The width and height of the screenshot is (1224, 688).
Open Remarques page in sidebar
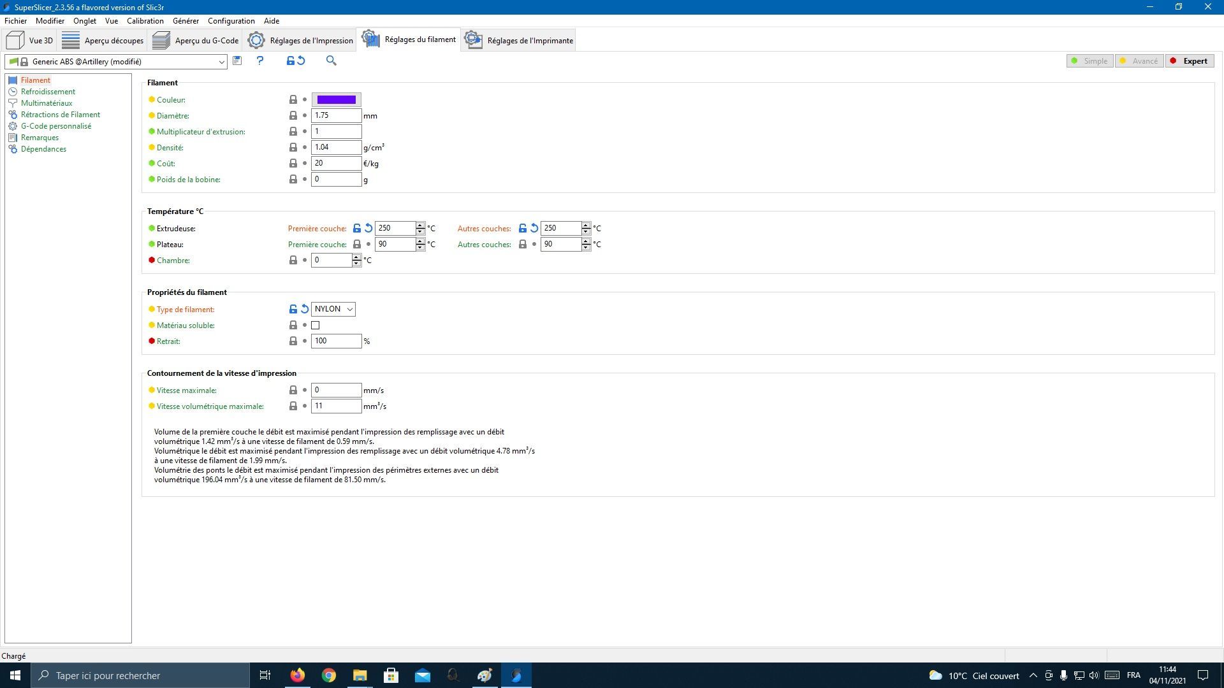(x=40, y=138)
